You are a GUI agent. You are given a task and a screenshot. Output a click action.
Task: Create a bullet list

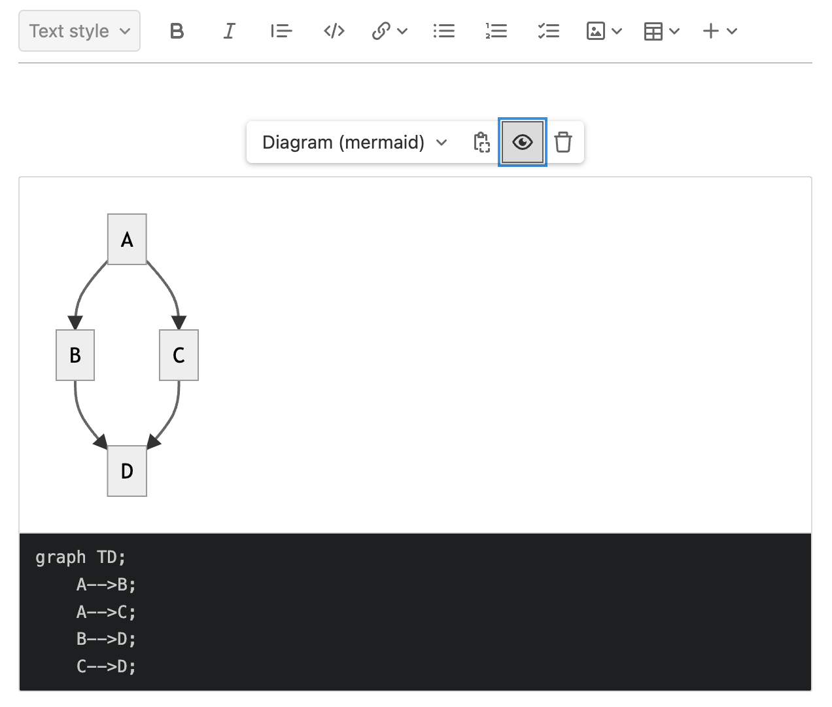444,31
